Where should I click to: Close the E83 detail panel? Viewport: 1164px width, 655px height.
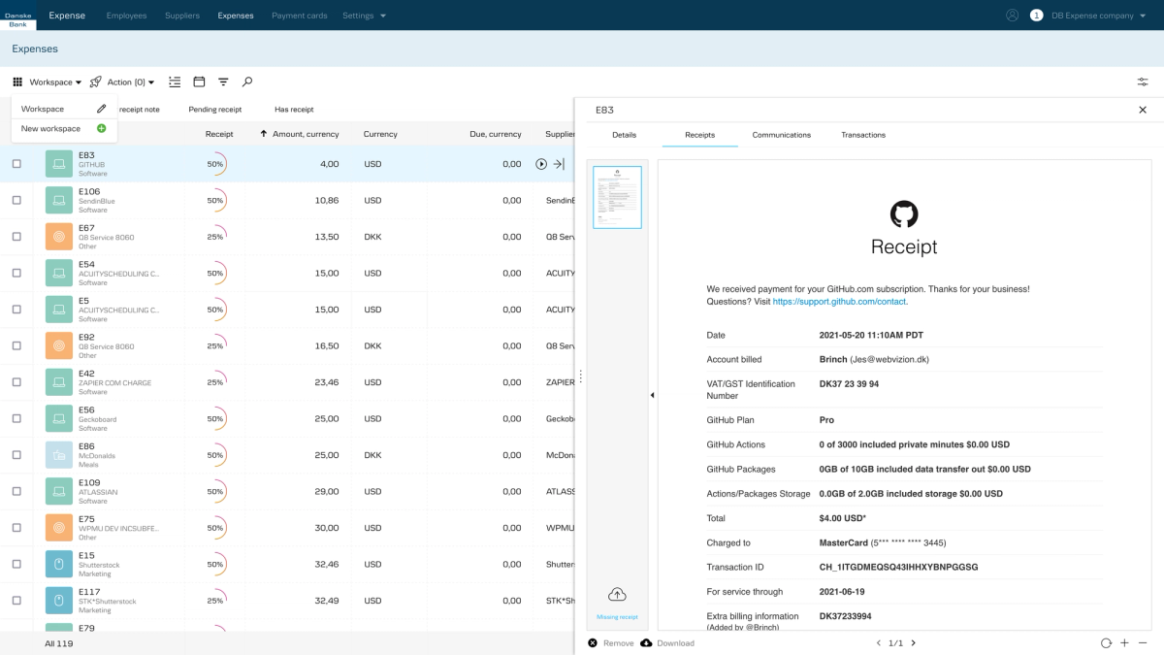click(1143, 110)
